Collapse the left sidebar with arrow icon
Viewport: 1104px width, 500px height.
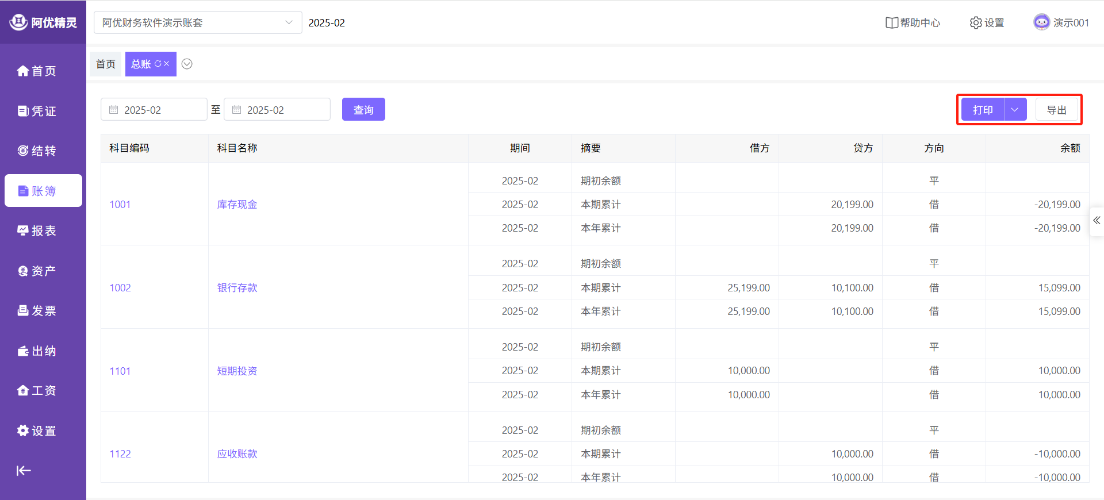point(24,471)
